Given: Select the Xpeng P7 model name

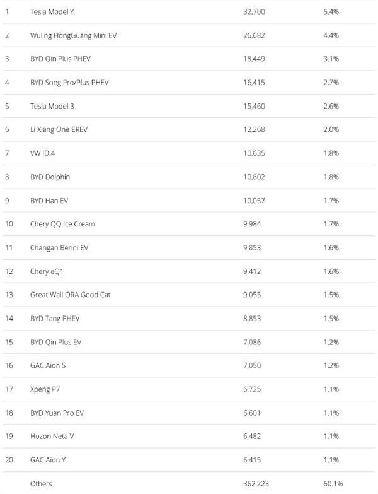Looking at the screenshot, I should (45, 389).
